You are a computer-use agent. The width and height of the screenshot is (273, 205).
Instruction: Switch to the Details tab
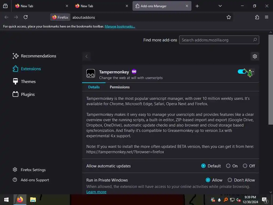(94, 87)
